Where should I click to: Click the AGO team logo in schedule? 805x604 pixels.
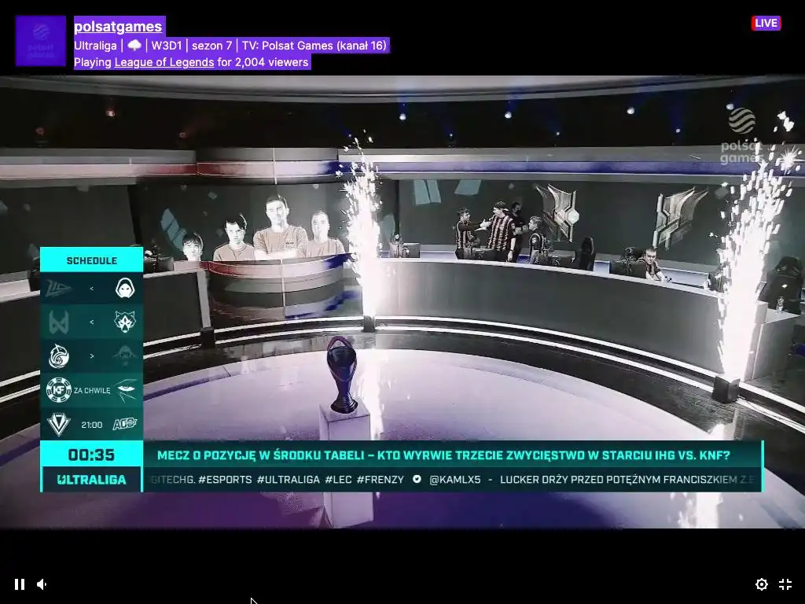coord(125,424)
